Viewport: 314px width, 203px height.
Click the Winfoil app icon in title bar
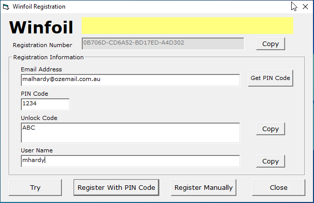(x=6, y=7)
